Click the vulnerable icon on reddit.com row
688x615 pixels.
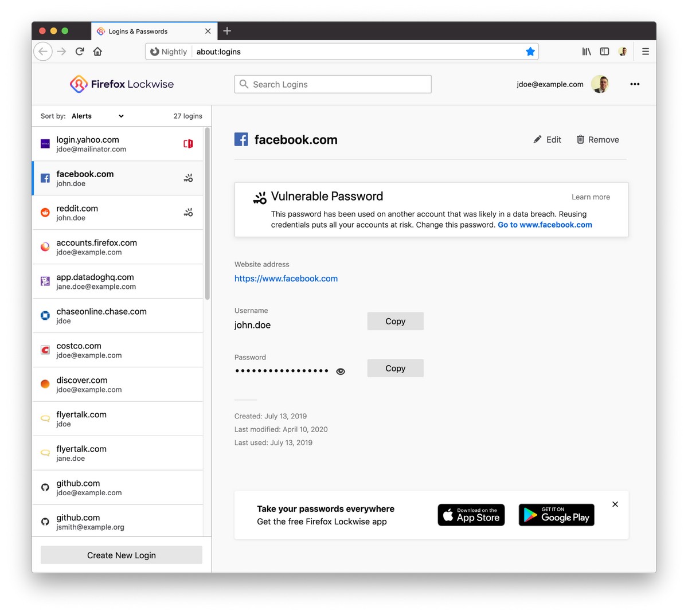pos(188,213)
